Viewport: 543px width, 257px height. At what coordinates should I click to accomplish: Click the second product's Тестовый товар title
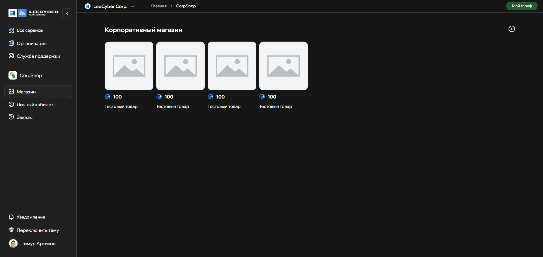(x=173, y=106)
